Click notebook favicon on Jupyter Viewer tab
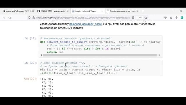The height and width of the screenshot is (105, 186). tap(73, 11)
